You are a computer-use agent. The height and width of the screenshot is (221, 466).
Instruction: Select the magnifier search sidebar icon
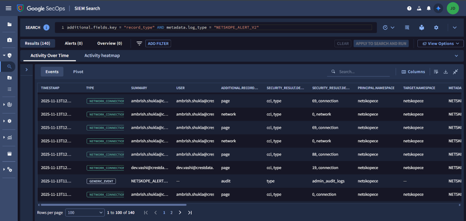click(x=9, y=66)
